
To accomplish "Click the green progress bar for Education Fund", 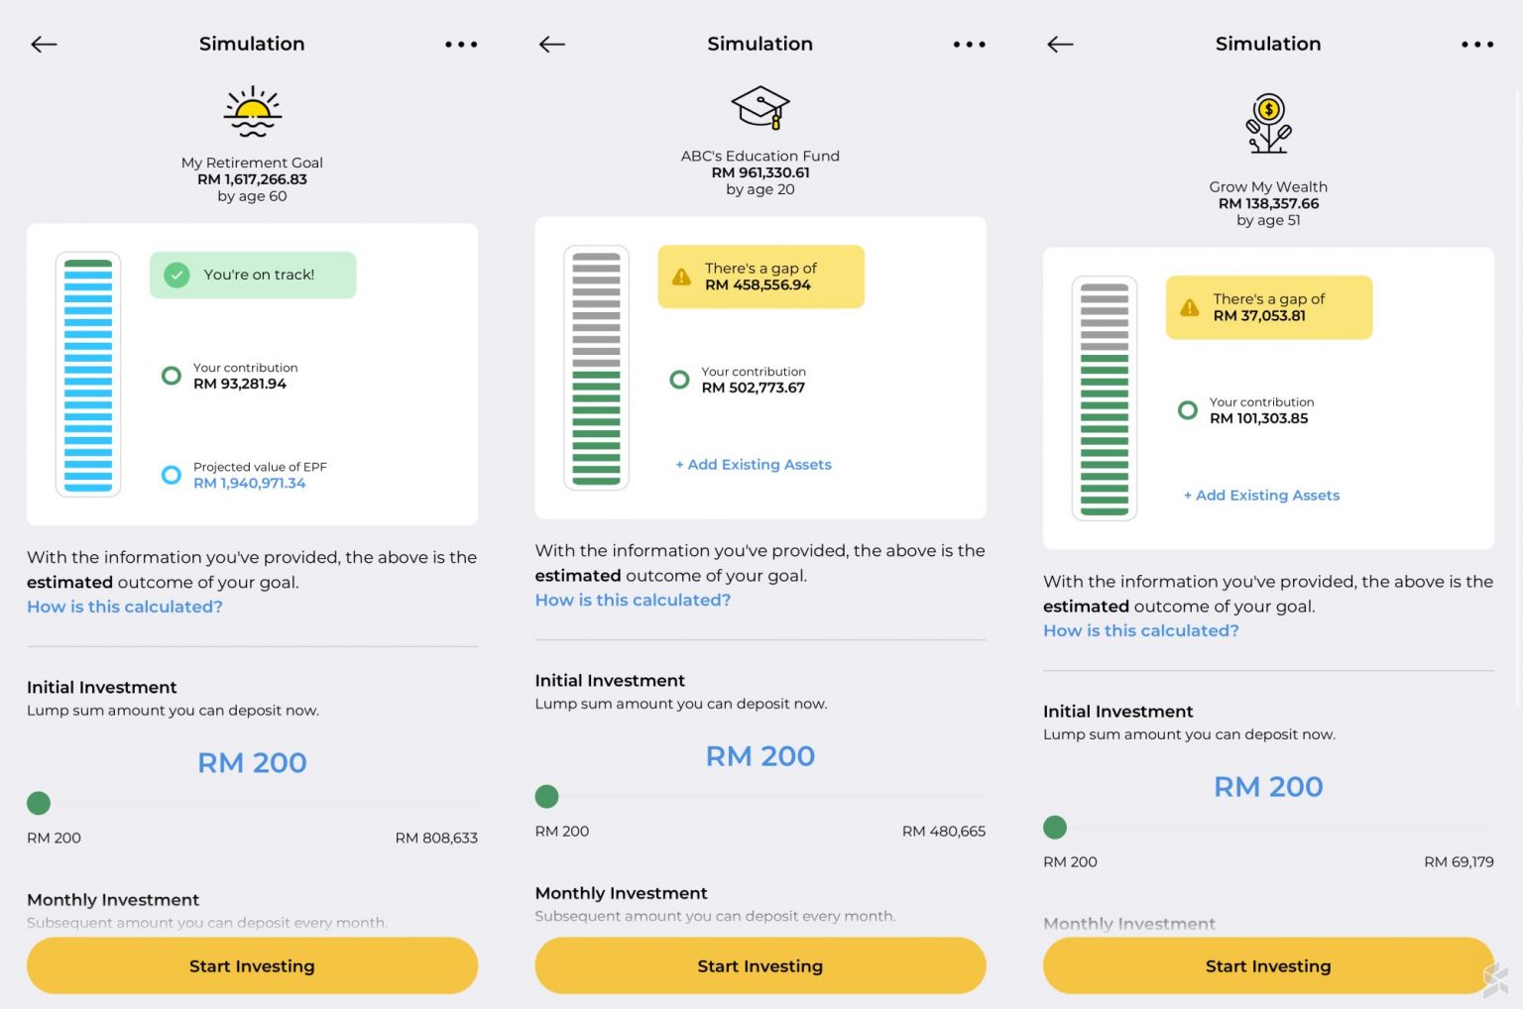I will click(594, 368).
